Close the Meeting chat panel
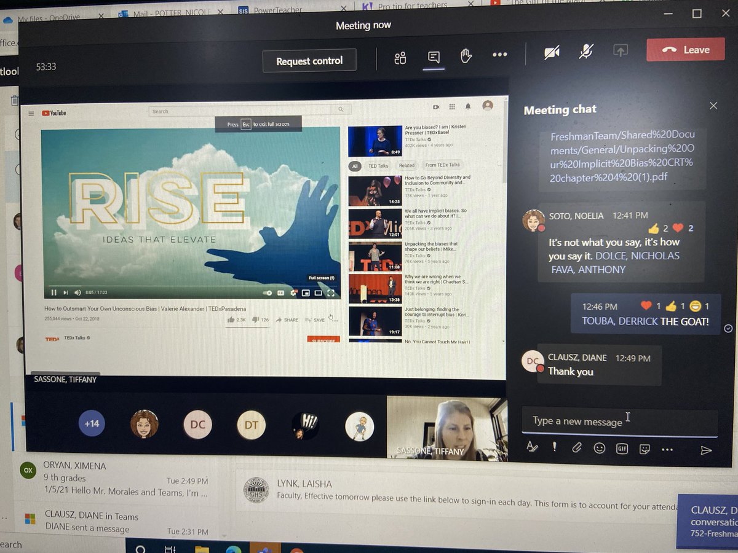738x553 pixels. [x=713, y=106]
